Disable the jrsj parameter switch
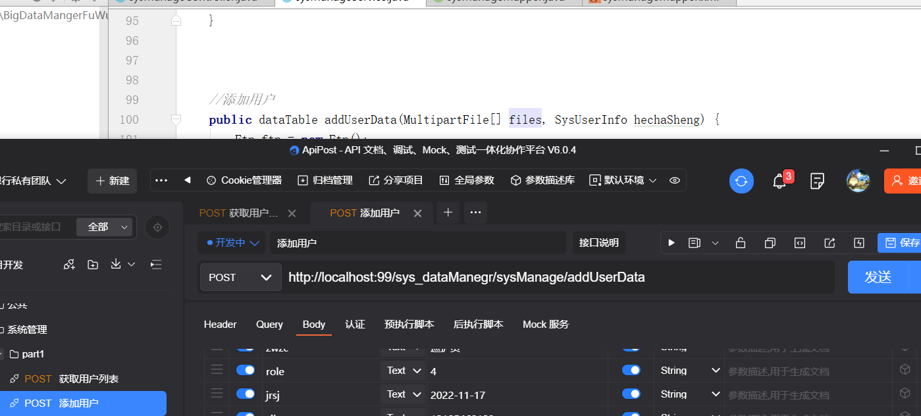921x416 pixels. [246, 394]
